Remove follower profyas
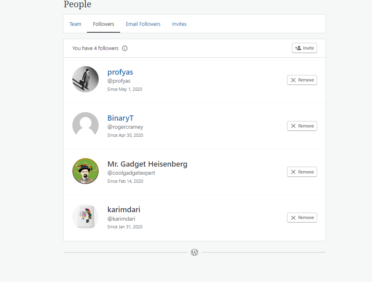The image size is (372, 282). pos(302,80)
